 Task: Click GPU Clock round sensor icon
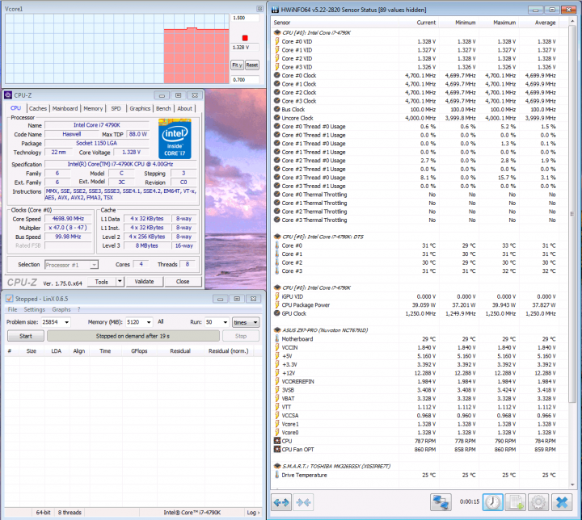pyautogui.click(x=277, y=313)
